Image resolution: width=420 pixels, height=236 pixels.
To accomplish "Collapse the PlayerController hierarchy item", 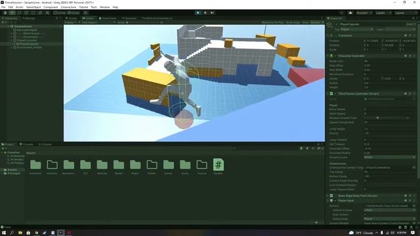I will [12, 41].
